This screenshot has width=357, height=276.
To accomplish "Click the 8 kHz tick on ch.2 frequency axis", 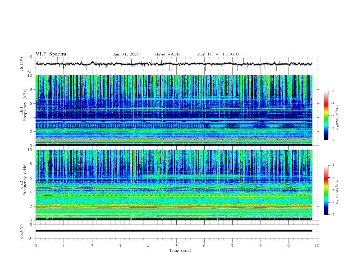I will 32,164.
